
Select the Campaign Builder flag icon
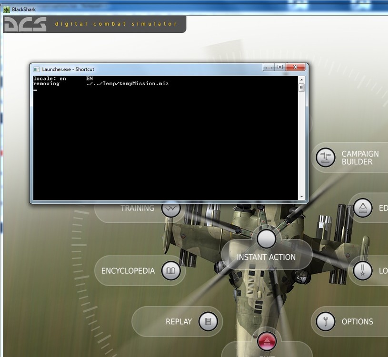click(x=325, y=157)
